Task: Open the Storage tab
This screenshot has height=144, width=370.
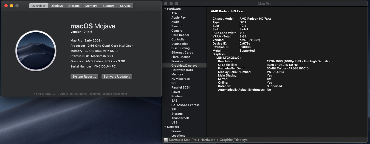Action: 74,6
